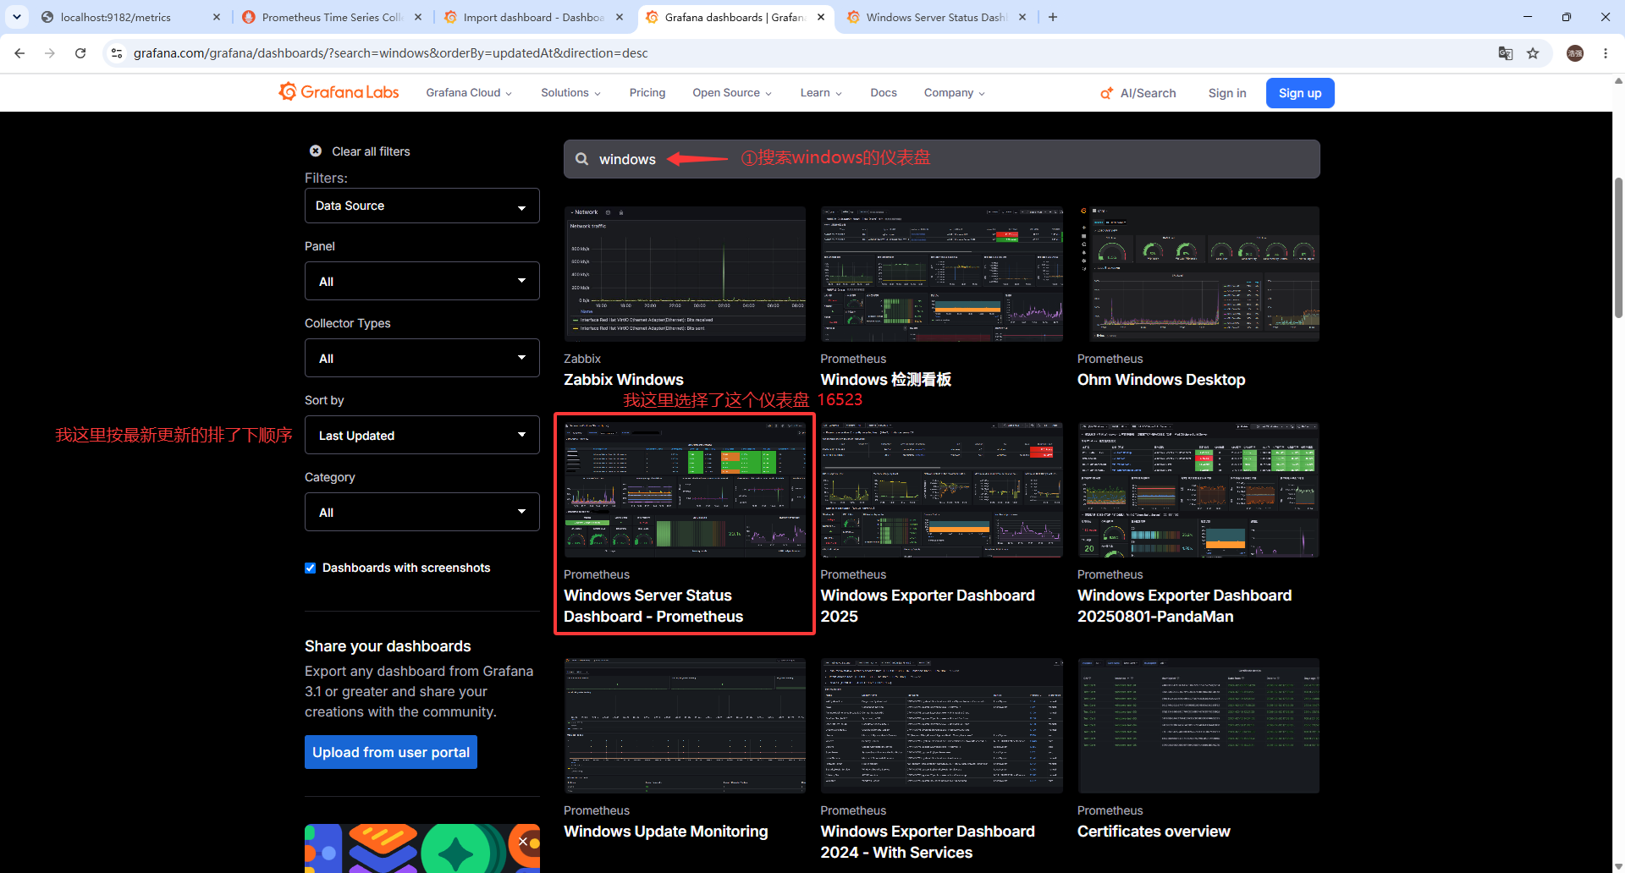Open the Pricing page

(647, 93)
